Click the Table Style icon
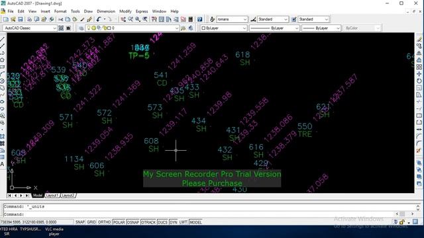 pos(294,19)
